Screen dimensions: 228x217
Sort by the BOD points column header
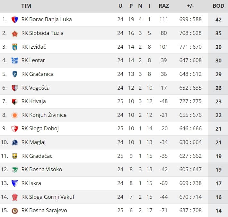click(x=218, y=6)
